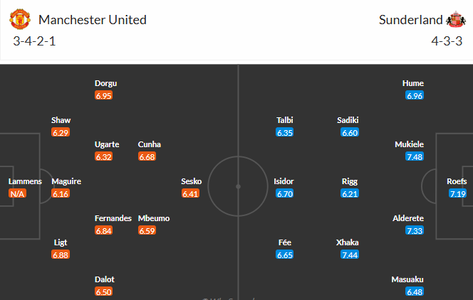Image resolution: width=473 pixels, height=300 pixels.
Task: Select player Sadiki in midfield
Action: [x=348, y=120]
